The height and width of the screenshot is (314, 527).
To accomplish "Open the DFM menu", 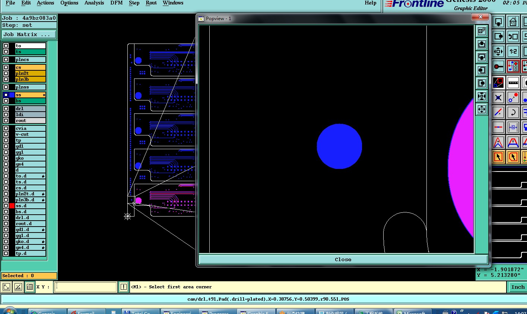I will pyautogui.click(x=117, y=3).
